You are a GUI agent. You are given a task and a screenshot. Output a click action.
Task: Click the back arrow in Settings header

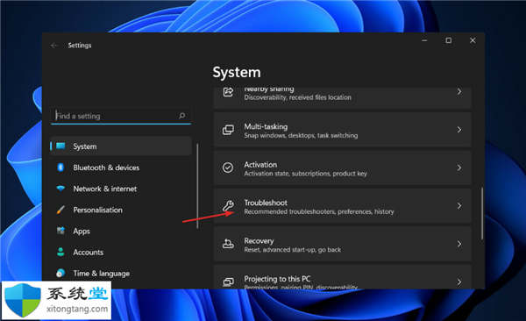(54, 46)
